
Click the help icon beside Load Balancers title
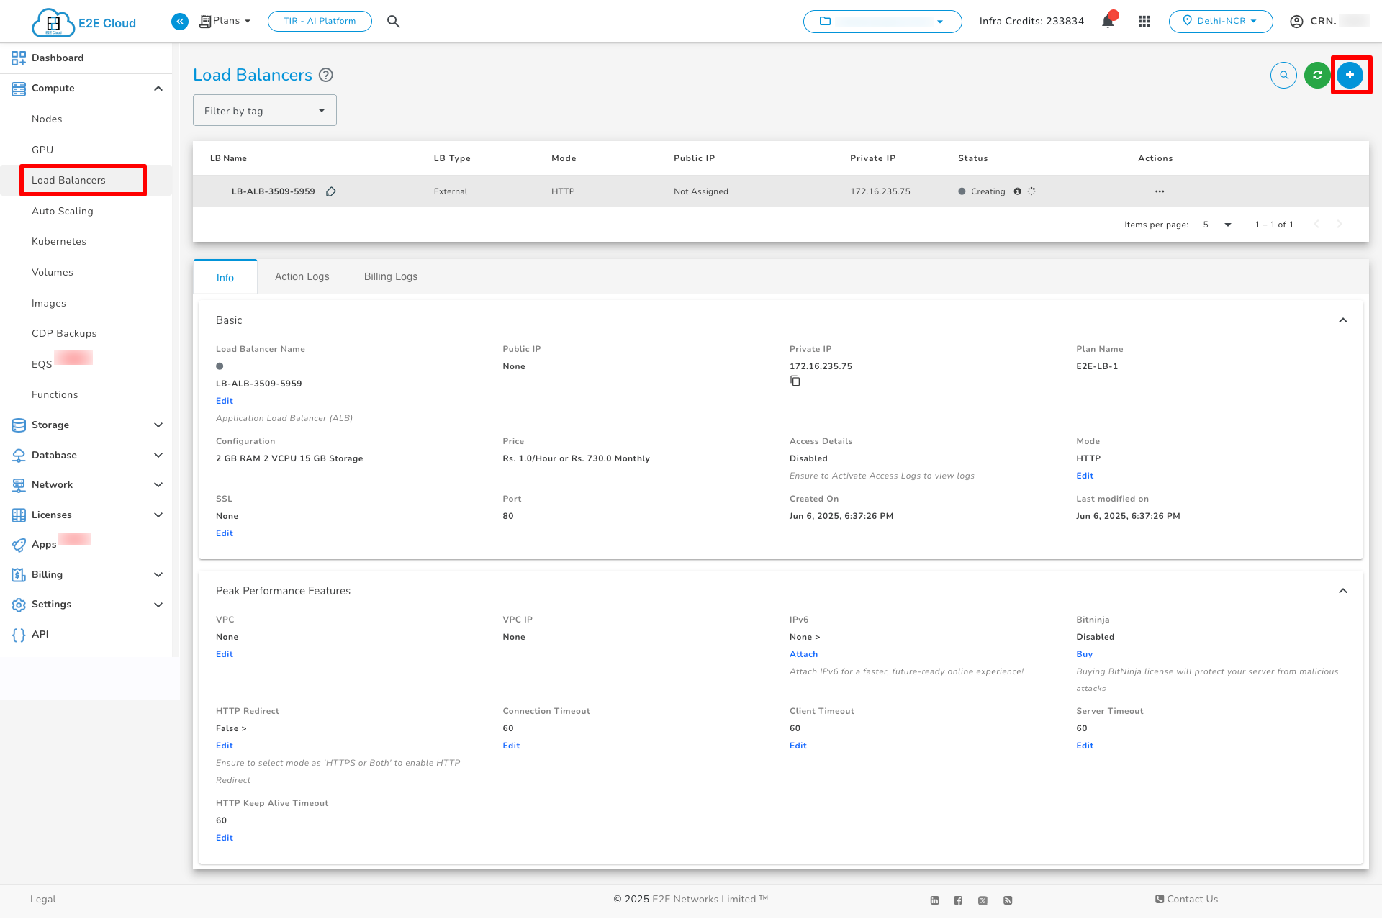click(325, 75)
